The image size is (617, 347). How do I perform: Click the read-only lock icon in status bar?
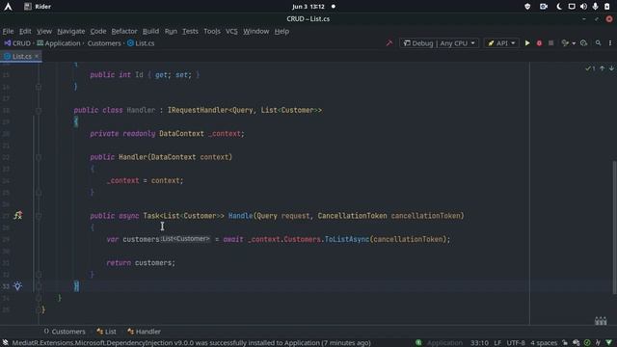tap(565, 343)
